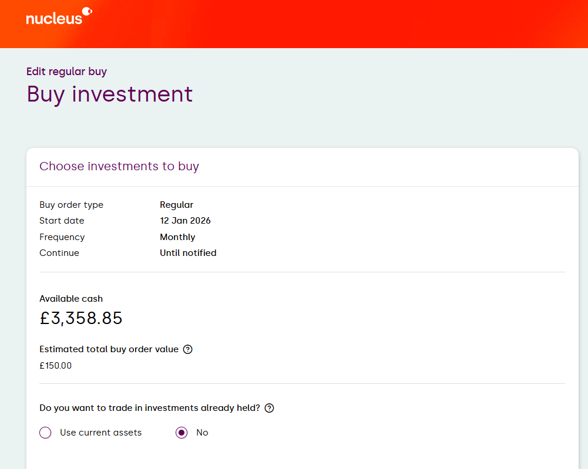Click the Regular buy order type value
The height and width of the screenshot is (469, 588).
click(x=176, y=205)
